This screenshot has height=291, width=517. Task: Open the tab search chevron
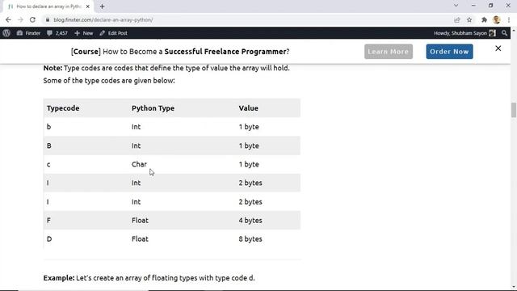[x=456, y=6]
